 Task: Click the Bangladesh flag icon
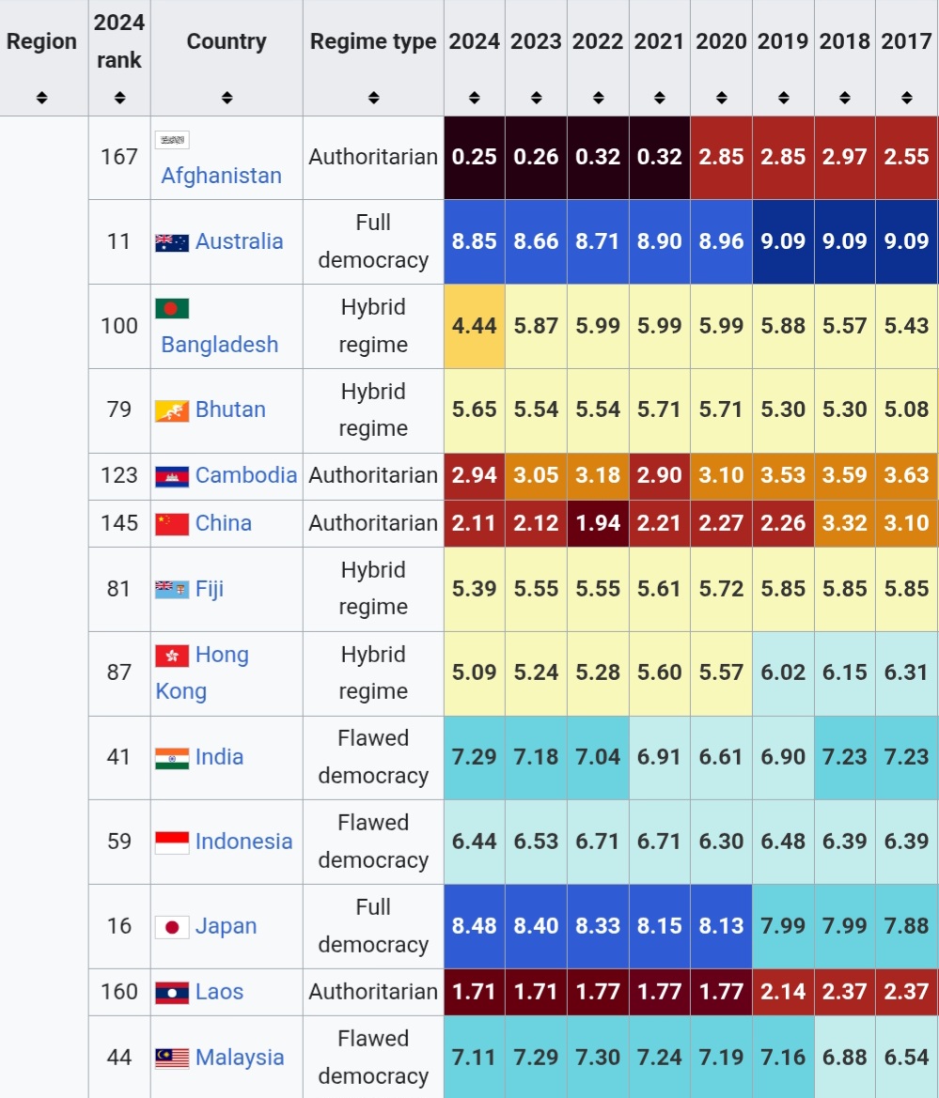click(x=172, y=308)
